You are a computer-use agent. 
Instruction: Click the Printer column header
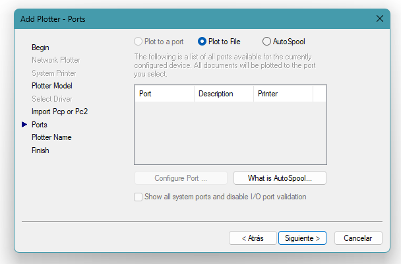pos(282,94)
